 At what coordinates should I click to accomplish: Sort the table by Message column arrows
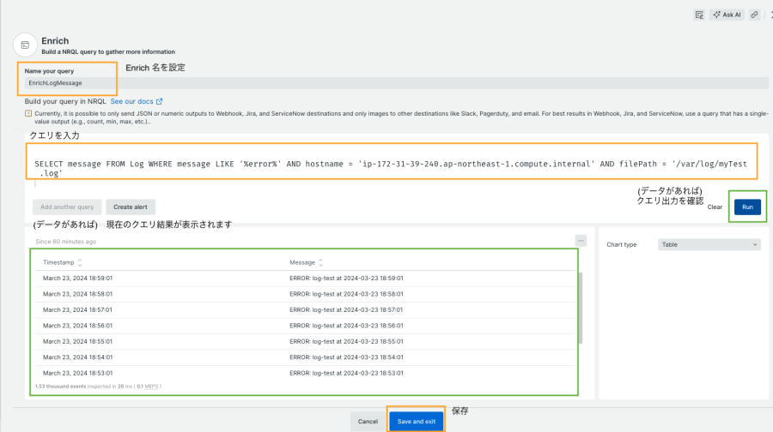click(x=322, y=262)
